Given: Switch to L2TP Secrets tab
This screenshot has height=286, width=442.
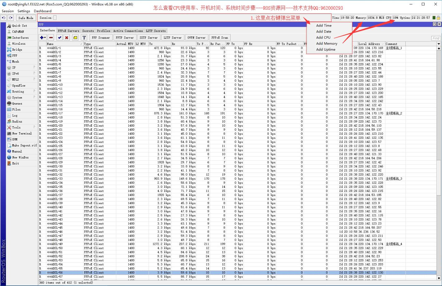Looking at the screenshot, I should pyautogui.click(x=156, y=31).
